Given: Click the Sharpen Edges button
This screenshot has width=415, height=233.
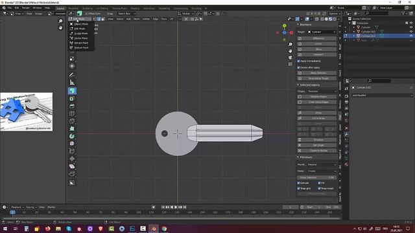Looking at the screenshot, I should coord(317,96).
